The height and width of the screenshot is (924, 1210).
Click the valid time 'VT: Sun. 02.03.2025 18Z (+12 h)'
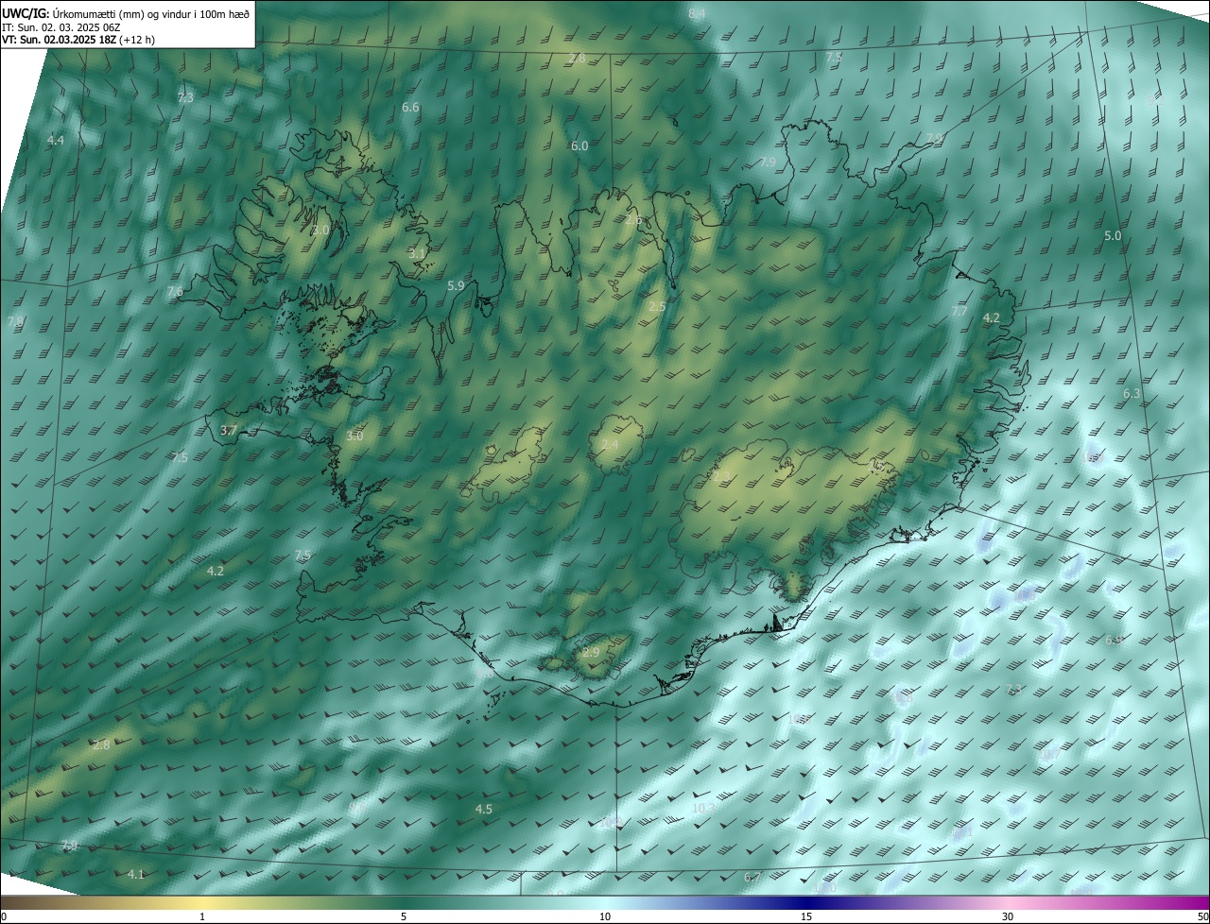click(x=78, y=40)
